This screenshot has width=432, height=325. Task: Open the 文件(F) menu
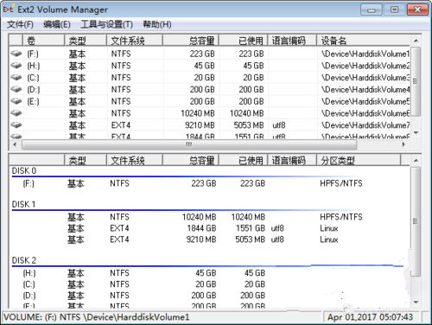(20, 24)
